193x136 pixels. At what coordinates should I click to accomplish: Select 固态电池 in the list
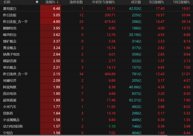[x=10, y=94]
